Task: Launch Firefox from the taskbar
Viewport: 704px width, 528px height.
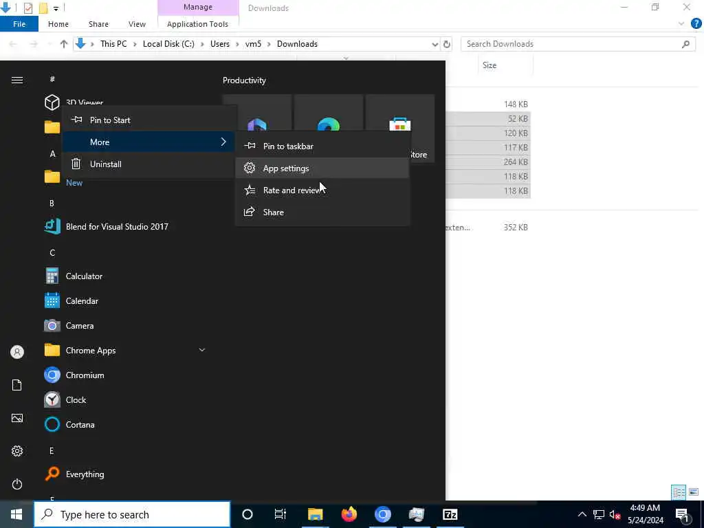Action: [x=349, y=514]
